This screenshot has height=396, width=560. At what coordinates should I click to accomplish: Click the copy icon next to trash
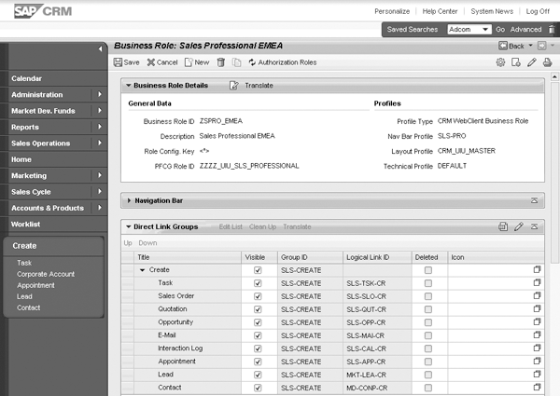tap(236, 62)
